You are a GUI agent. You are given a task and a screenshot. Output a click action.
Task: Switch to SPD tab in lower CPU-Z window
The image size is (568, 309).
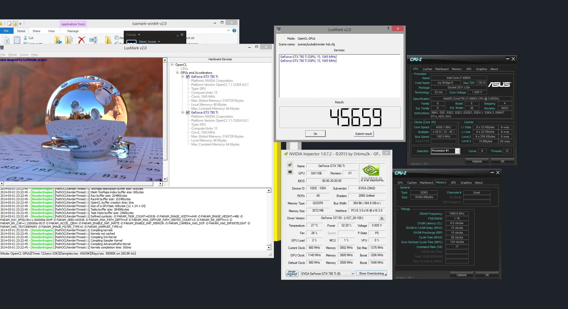453,183
